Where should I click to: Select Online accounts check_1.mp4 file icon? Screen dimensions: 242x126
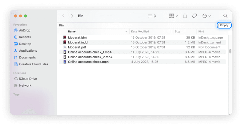(x=65, y=52)
